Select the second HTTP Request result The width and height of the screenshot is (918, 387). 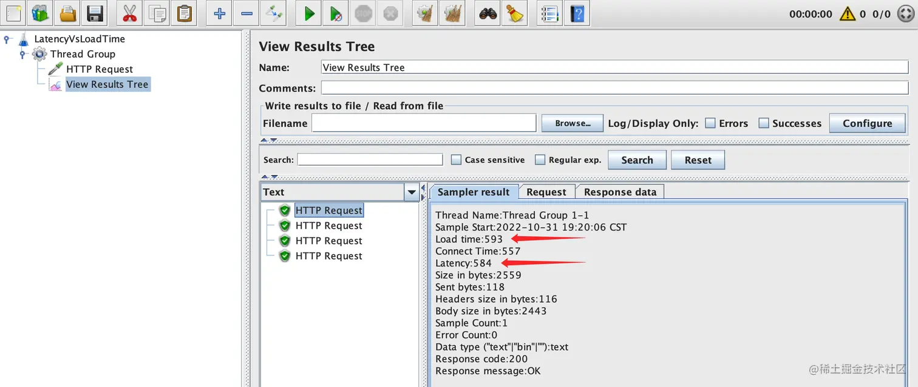[328, 226]
